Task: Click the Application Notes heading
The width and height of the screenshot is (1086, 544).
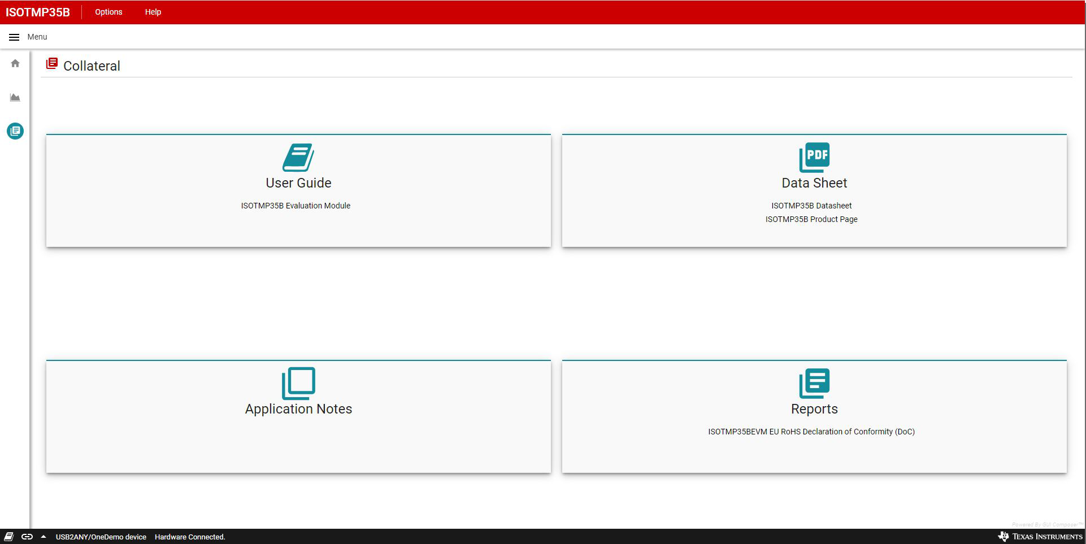Action: (x=298, y=409)
